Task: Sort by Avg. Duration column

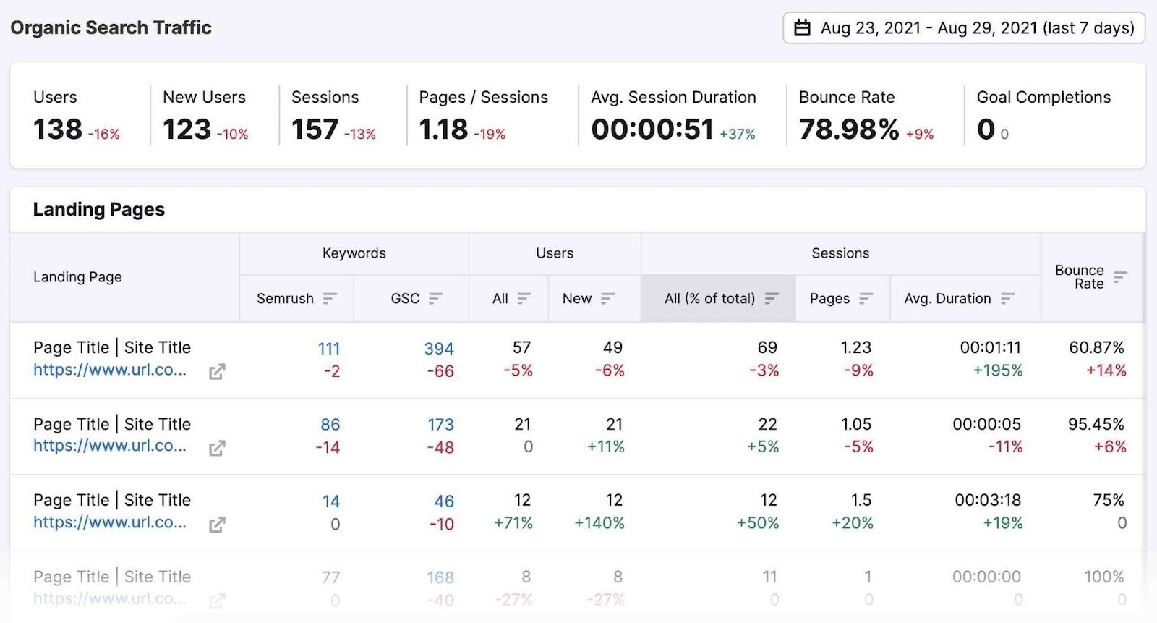Action: pos(1007,298)
